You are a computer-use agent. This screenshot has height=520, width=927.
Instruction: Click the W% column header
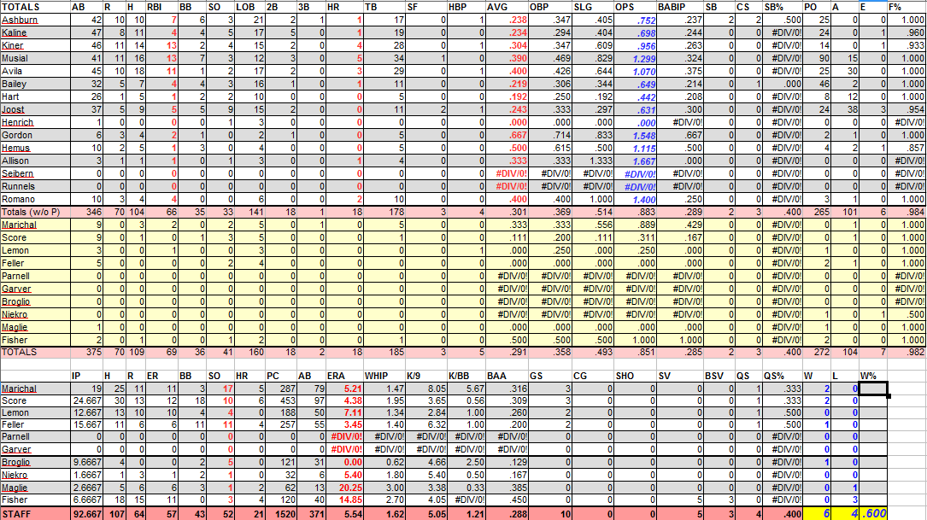tap(872, 376)
